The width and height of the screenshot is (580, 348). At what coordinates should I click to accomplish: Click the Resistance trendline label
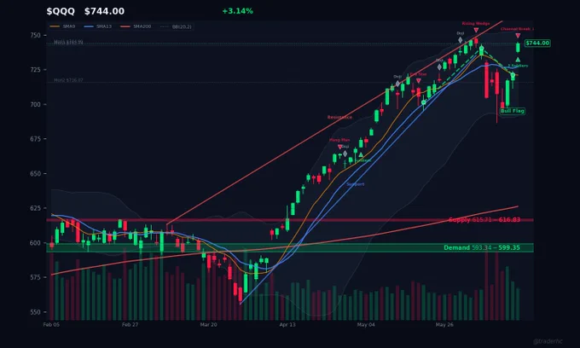click(x=339, y=117)
